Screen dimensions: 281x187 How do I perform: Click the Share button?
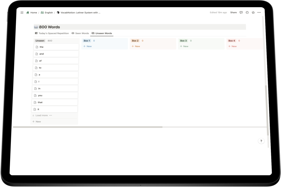point(233,13)
